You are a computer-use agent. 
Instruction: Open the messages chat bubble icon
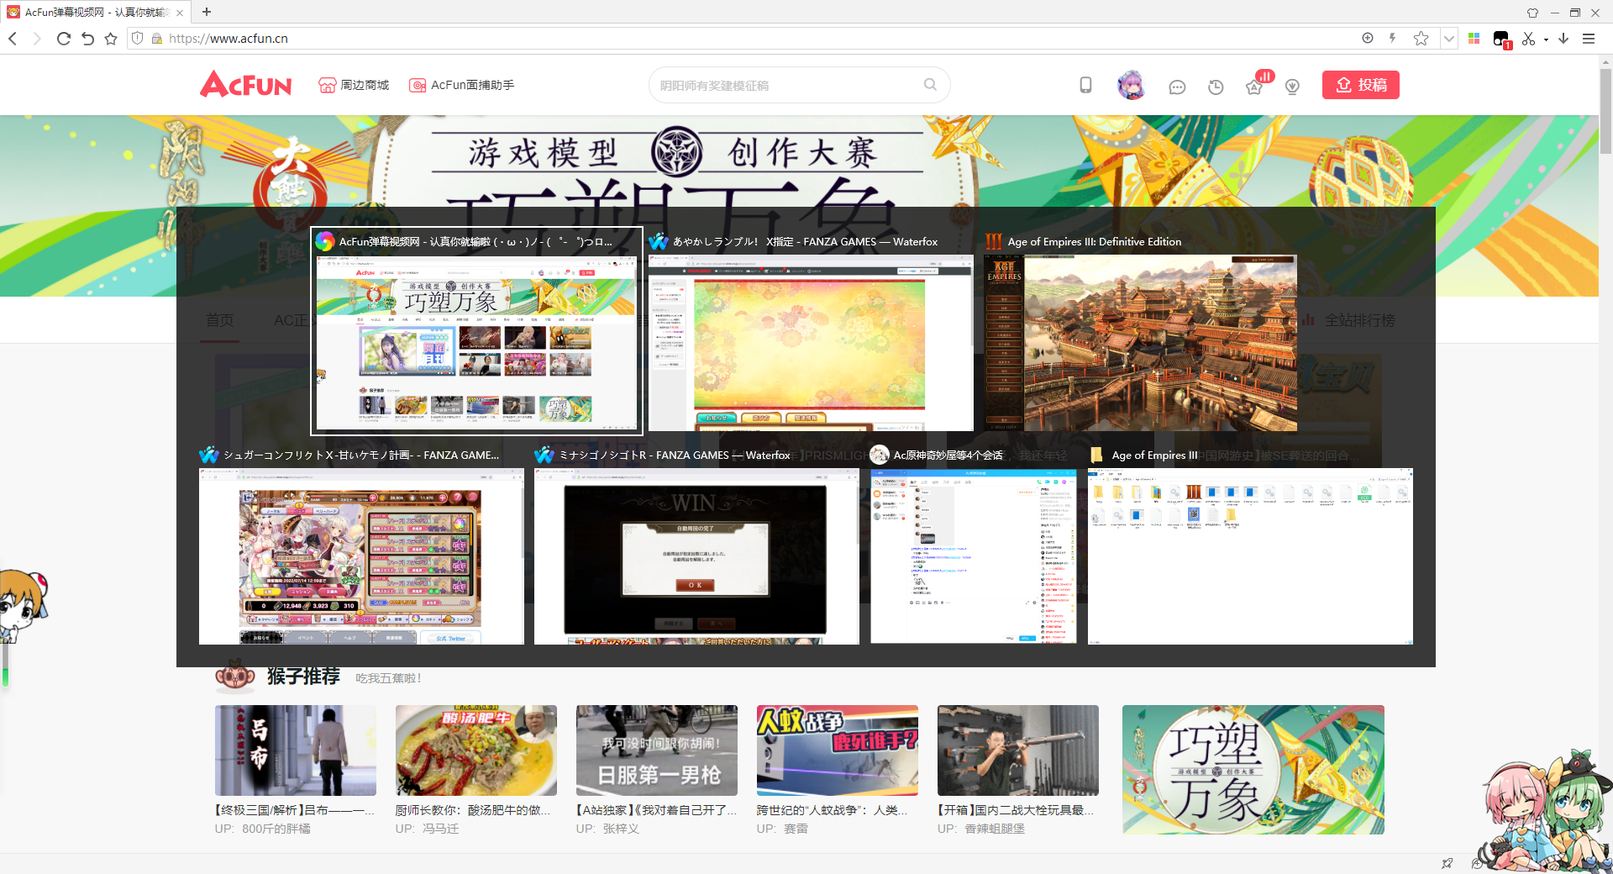coord(1177,87)
